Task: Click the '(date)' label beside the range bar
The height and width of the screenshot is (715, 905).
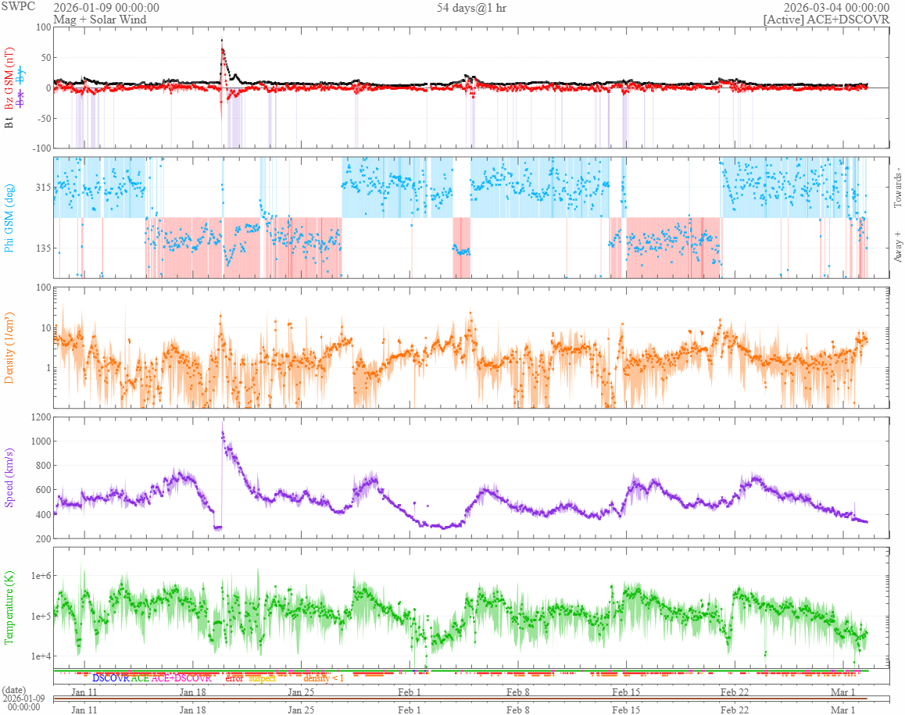Action: pyautogui.click(x=14, y=690)
